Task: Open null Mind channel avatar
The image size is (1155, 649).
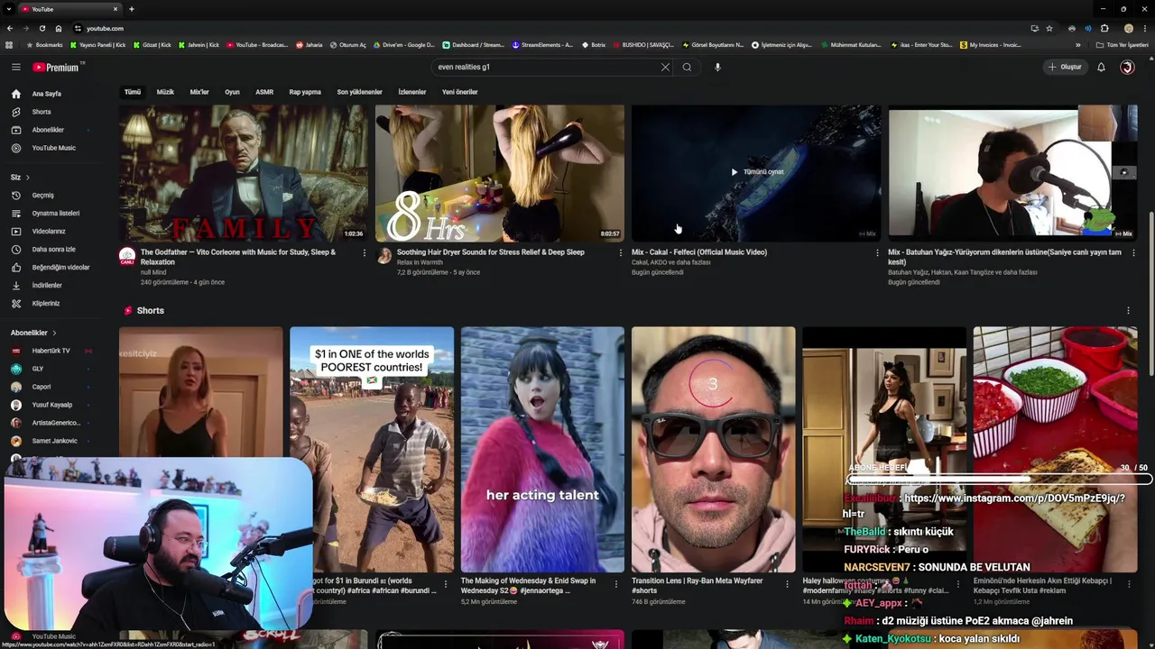Action: click(x=127, y=256)
